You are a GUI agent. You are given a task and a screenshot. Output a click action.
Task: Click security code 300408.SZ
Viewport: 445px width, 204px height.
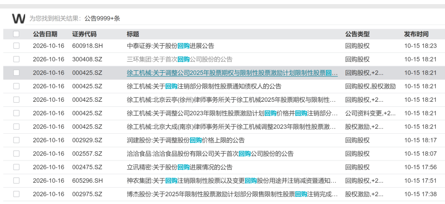87,60
